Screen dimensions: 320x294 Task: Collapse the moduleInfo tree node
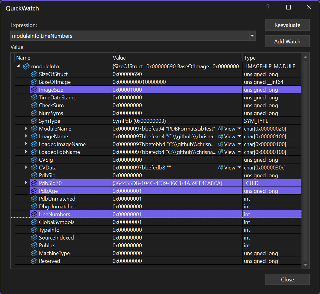point(19,66)
